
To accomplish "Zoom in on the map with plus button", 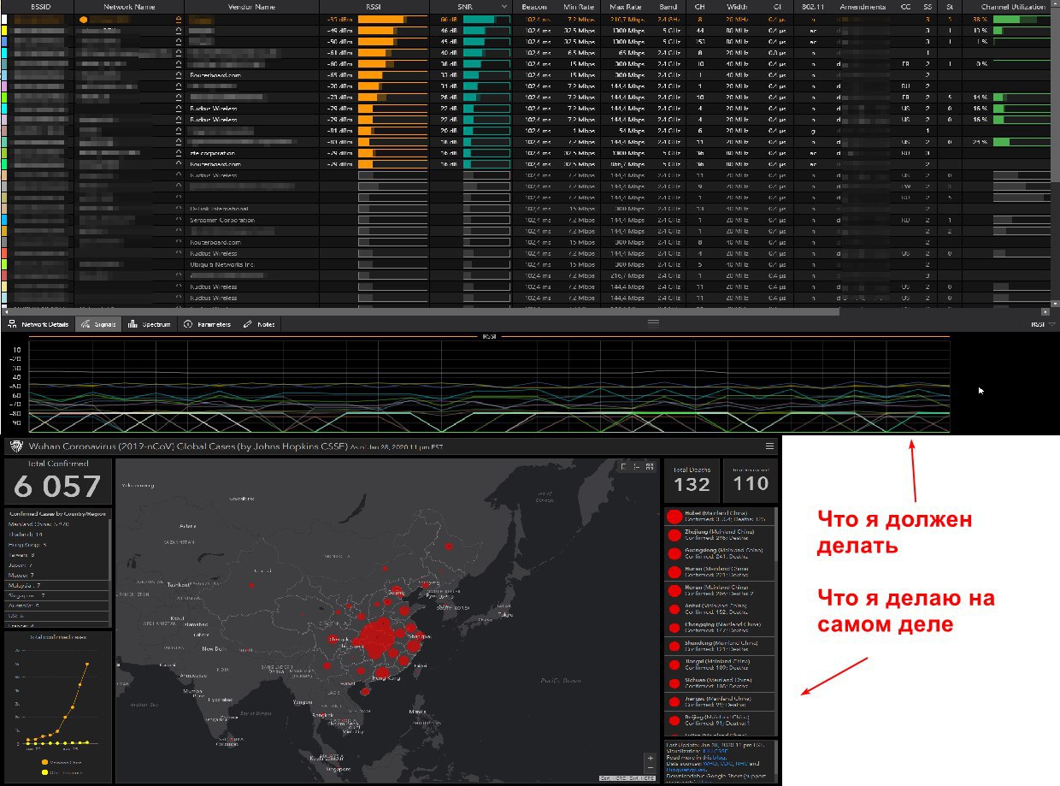I will click(x=651, y=758).
